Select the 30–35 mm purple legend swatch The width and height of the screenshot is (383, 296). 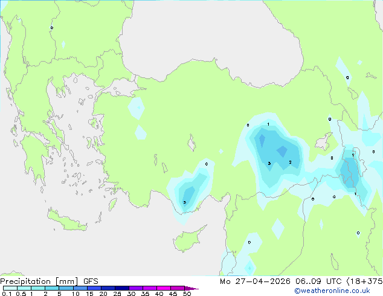135,288
